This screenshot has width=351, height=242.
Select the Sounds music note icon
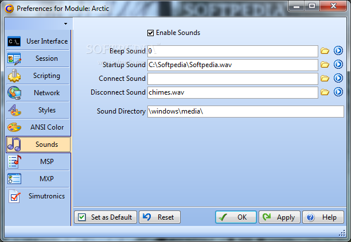point(14,145)
